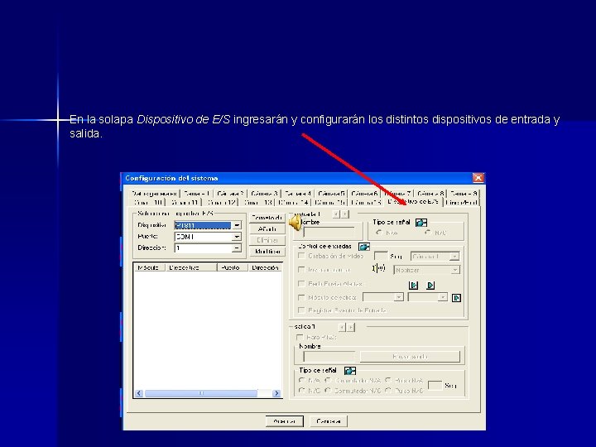Open second dropdown in Módulo de salida row
Screen dimensions: 596x447
click(443, 297)
